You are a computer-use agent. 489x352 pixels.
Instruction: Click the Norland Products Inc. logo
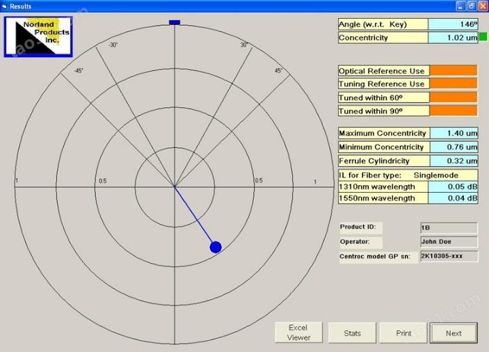click(x=38, y=37)
